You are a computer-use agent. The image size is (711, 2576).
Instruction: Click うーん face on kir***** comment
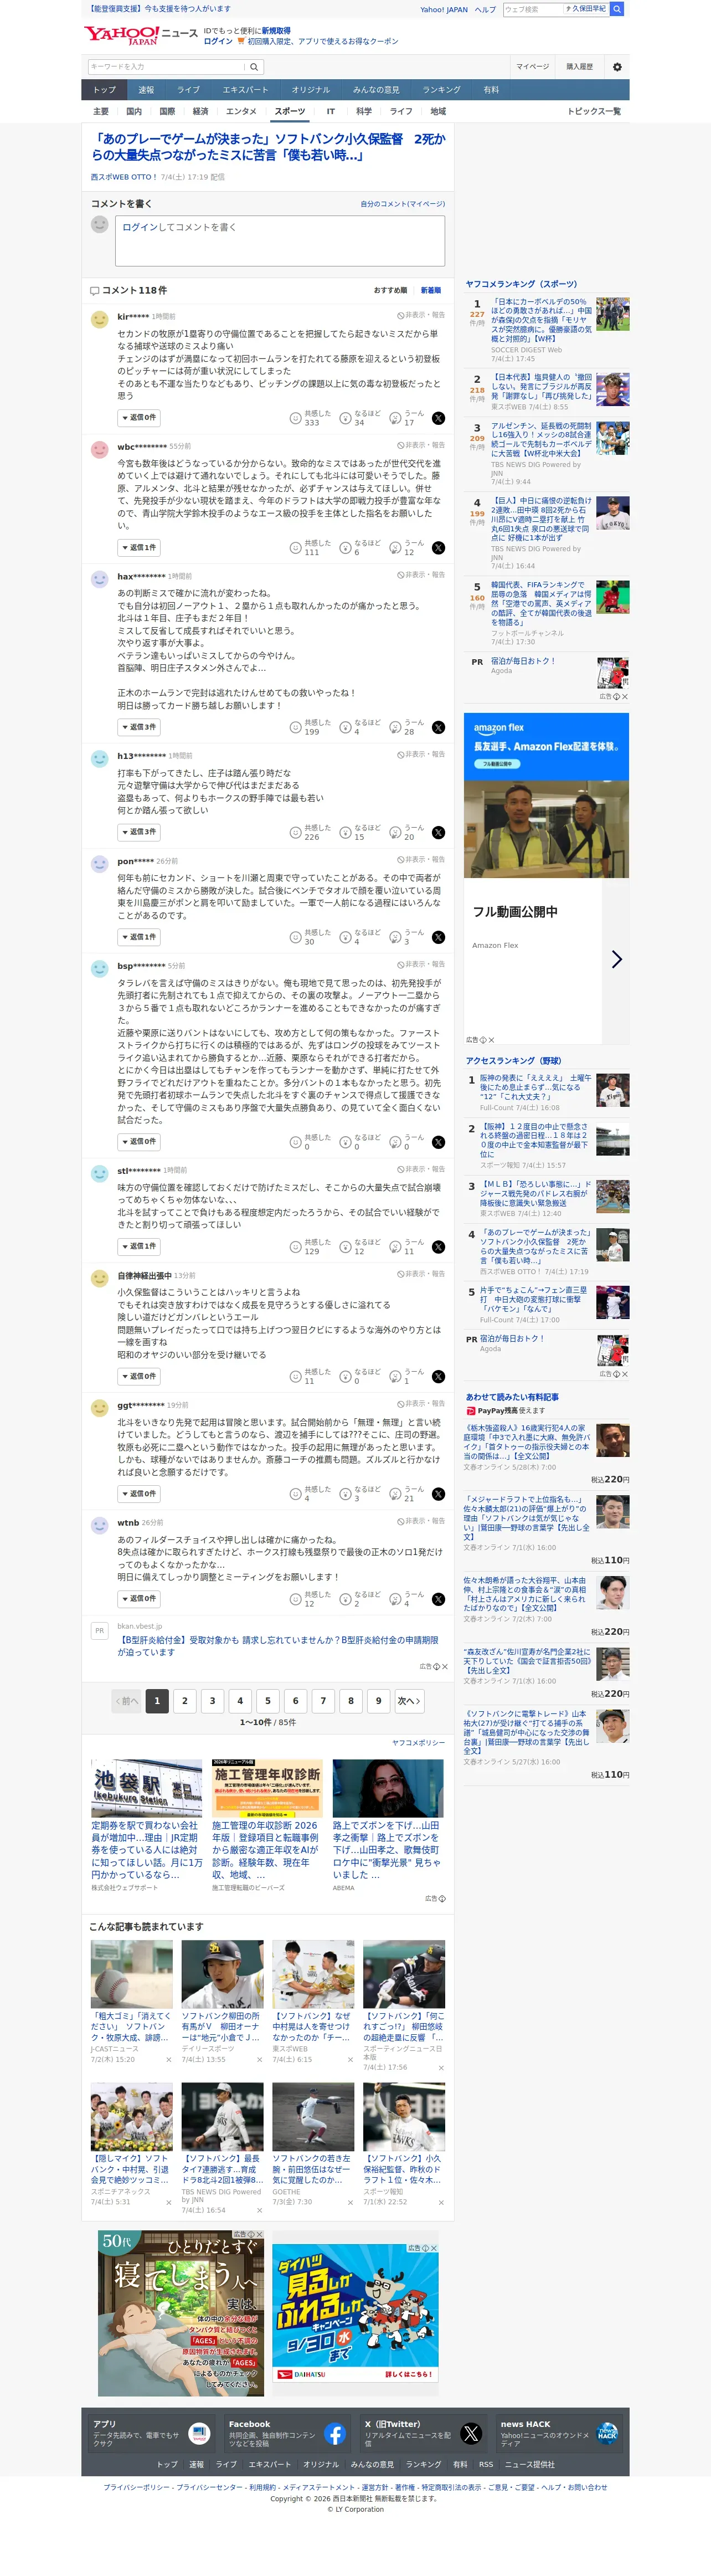395,418
